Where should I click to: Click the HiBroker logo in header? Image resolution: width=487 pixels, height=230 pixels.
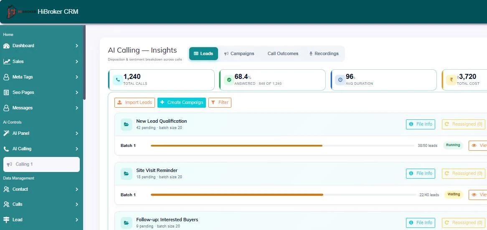tap(21, 12)
